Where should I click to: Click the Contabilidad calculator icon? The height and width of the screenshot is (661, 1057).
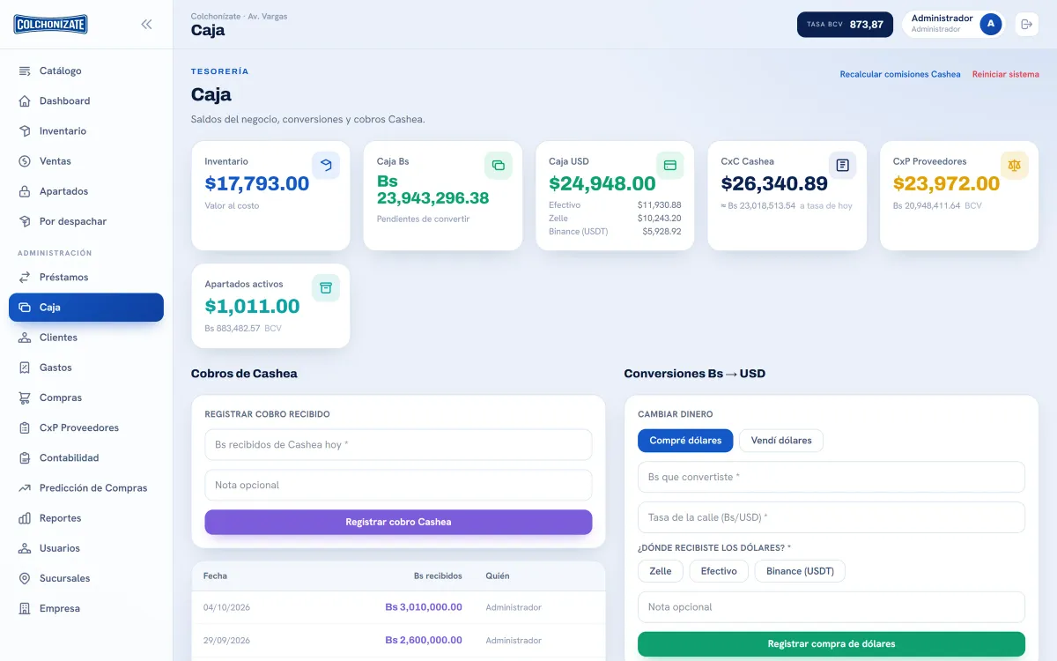coord(25,457)
